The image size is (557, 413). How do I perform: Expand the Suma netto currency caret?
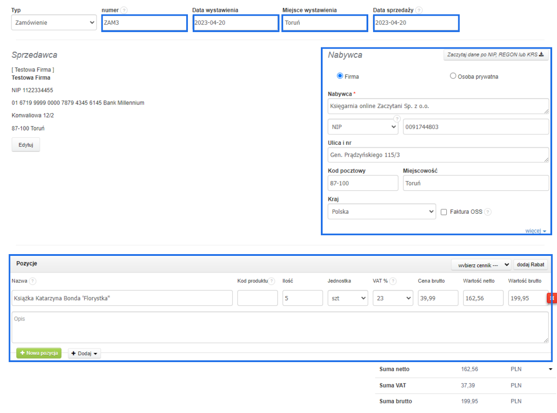click(550, 370)
